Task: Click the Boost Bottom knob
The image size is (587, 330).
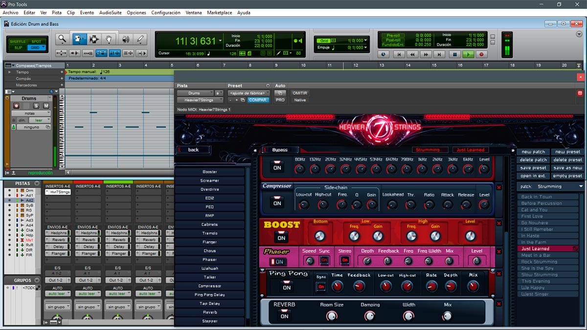Action: point(320,236)
